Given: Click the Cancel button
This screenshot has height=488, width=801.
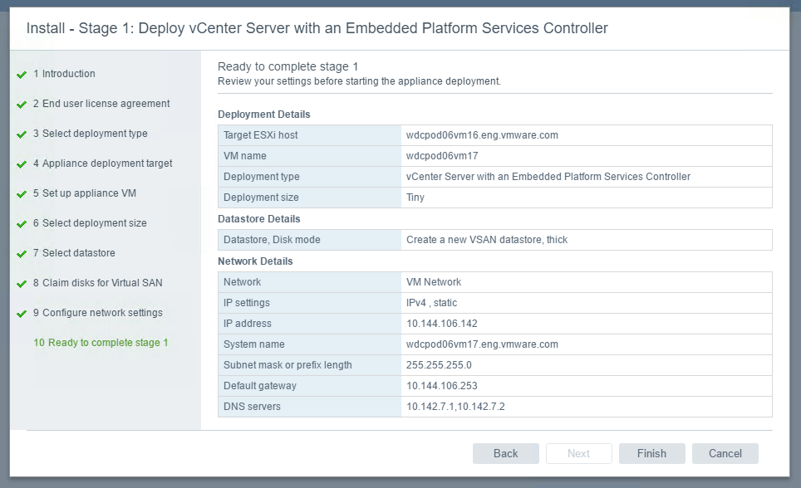Looking at the screenshot, I should coord(725,453).
